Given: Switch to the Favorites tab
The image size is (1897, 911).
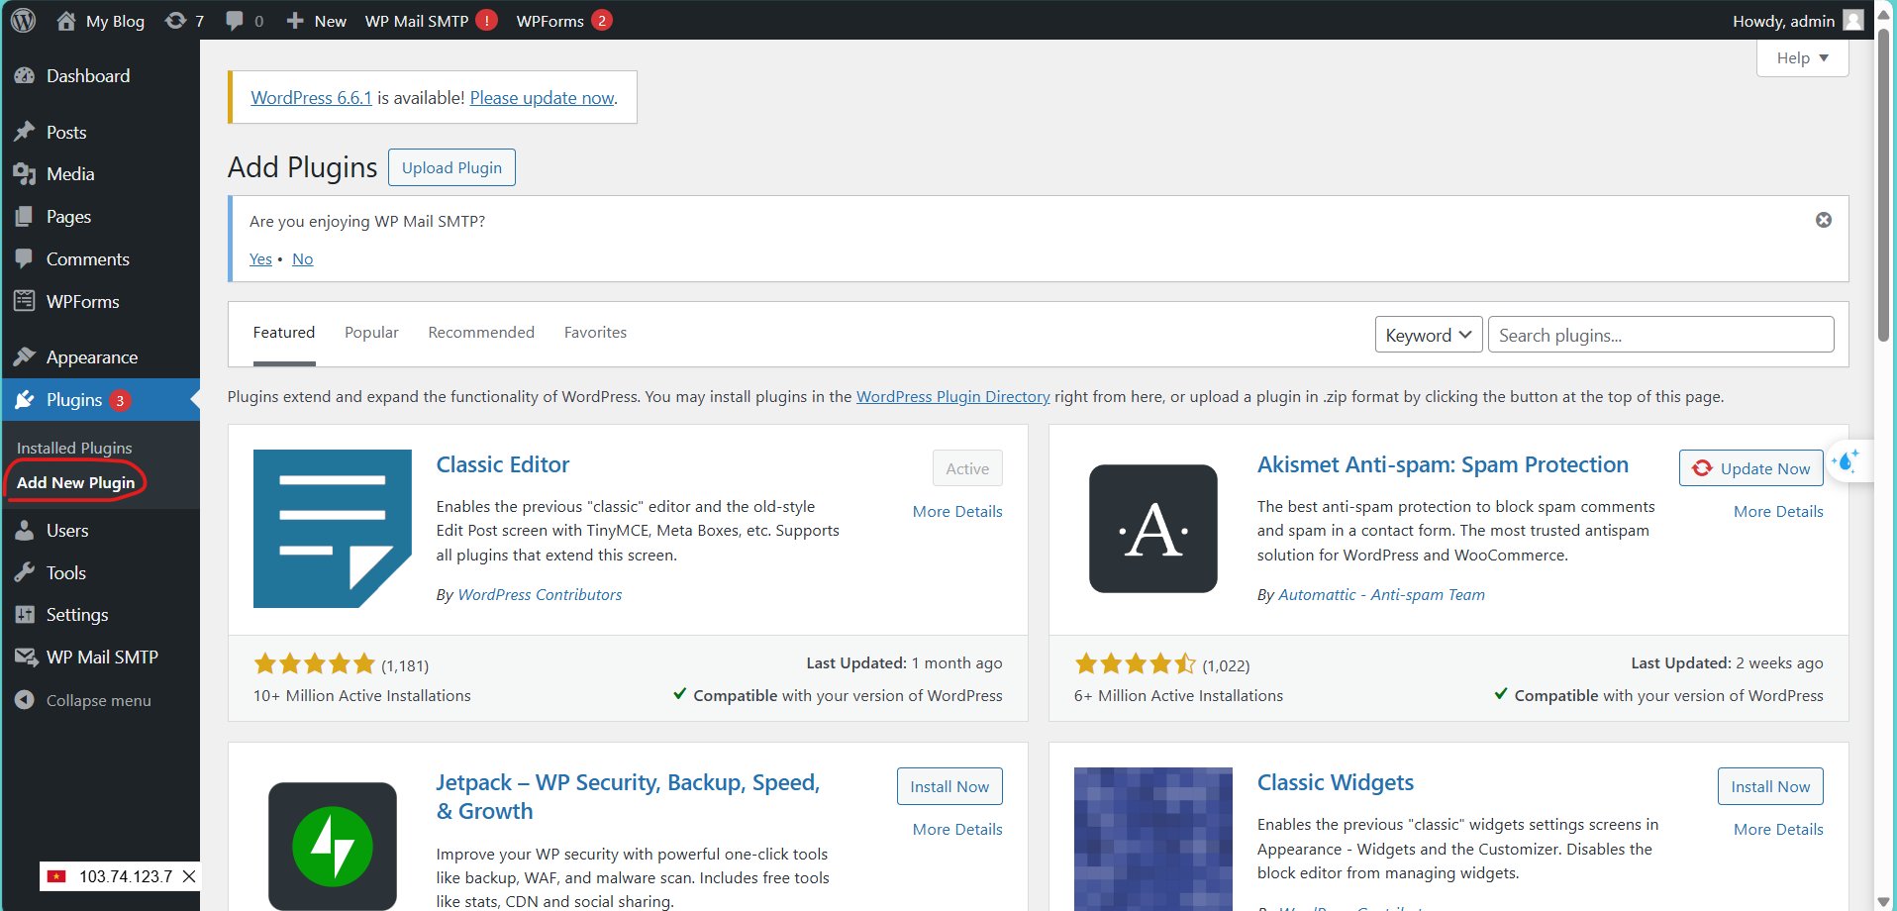Looking at the screenshot, I should tap(595, 333).
